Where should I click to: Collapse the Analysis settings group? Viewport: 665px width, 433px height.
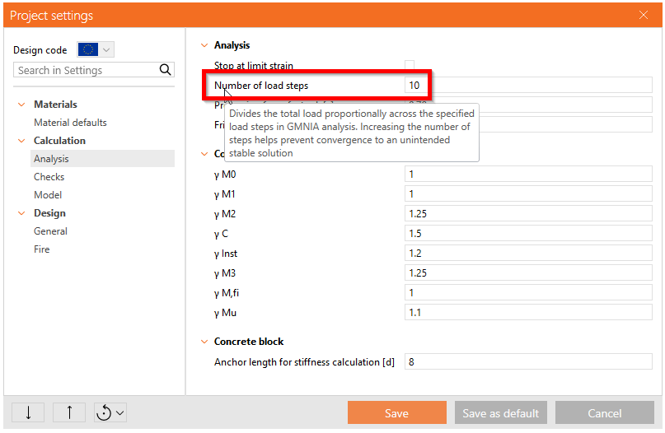click(204, 45)
